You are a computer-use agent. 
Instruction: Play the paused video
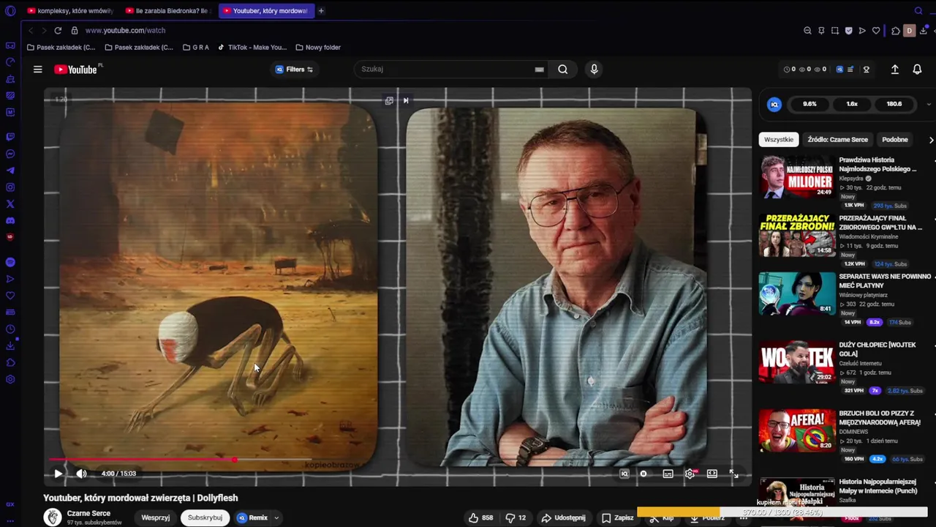coord(58,474)
